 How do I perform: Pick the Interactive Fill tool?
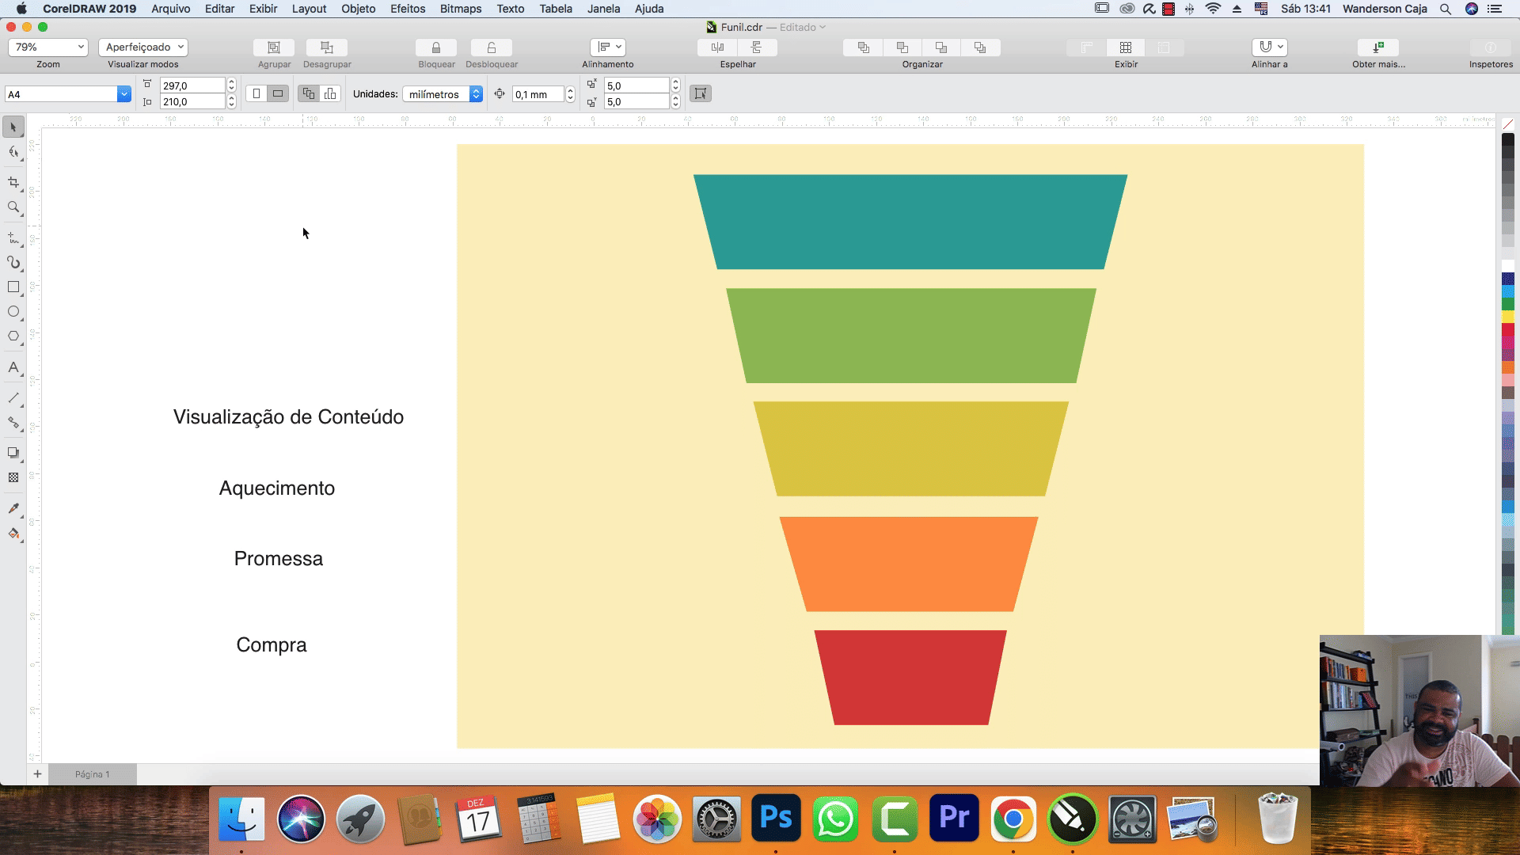click(x=13, y=534)
